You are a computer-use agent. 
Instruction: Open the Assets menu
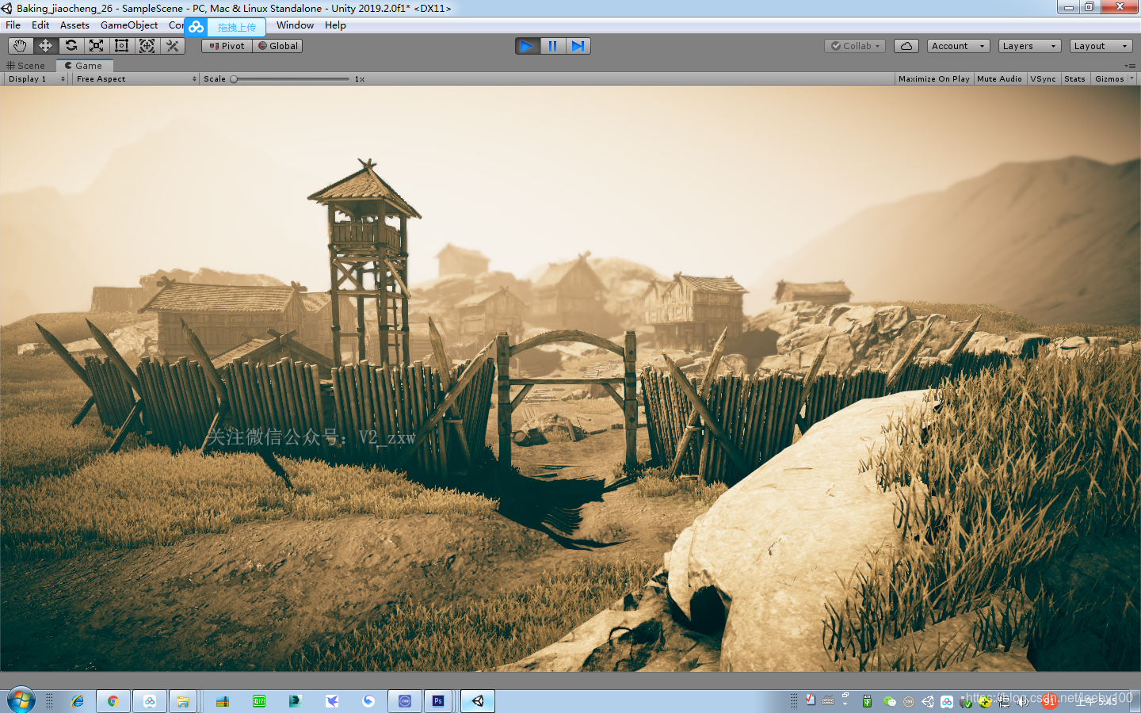74,25
